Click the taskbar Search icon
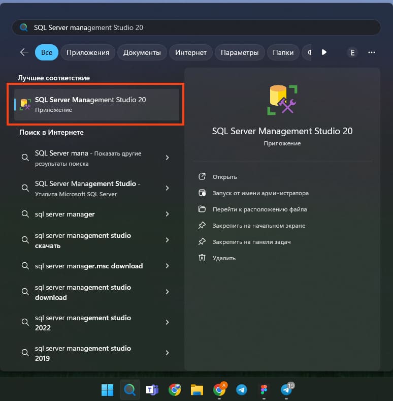393x401 pixels. click(130, 390)
